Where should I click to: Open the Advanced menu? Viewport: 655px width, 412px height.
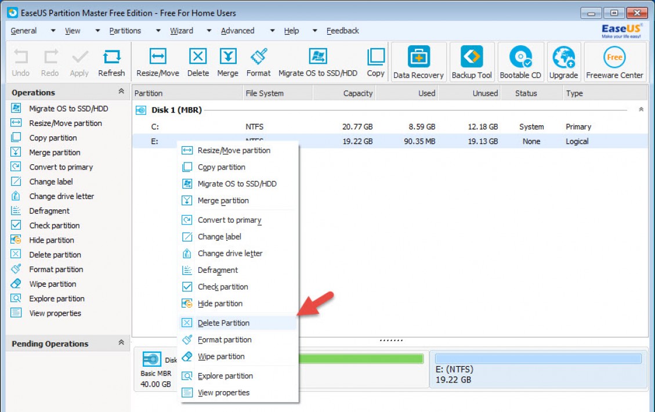pyautogui.click(x=237, y=31)
